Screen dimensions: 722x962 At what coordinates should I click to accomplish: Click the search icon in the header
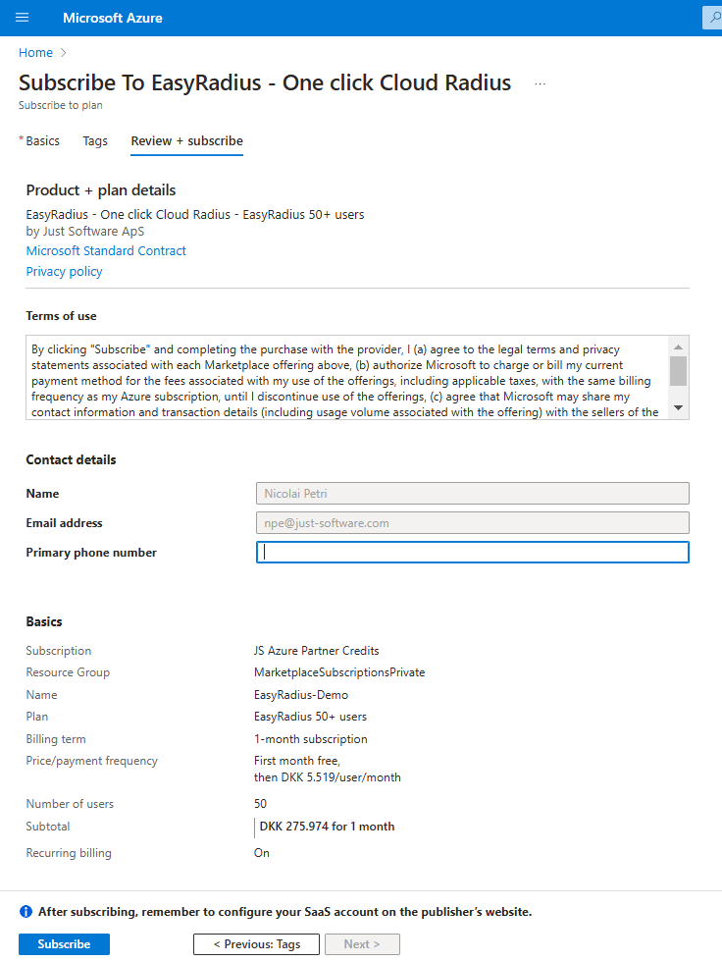click(713, 18)
